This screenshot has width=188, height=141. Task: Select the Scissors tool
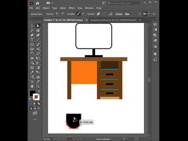pos(38,49)
